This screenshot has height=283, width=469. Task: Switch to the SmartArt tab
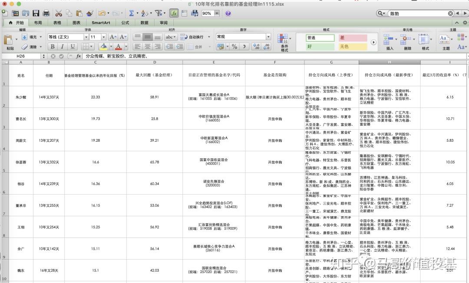(101, 23)
